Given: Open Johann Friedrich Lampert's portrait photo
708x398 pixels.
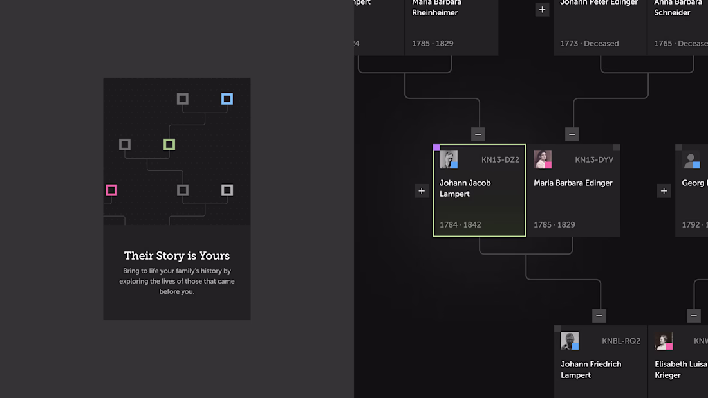Looking at the screenshot, I should 570,341.
